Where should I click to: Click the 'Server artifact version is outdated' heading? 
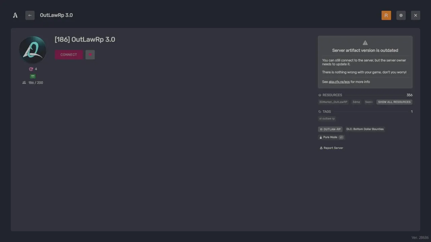[x=365, y=50]
